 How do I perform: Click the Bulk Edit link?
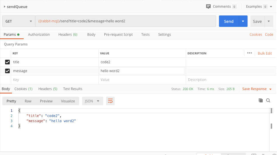tap(265, 53)
